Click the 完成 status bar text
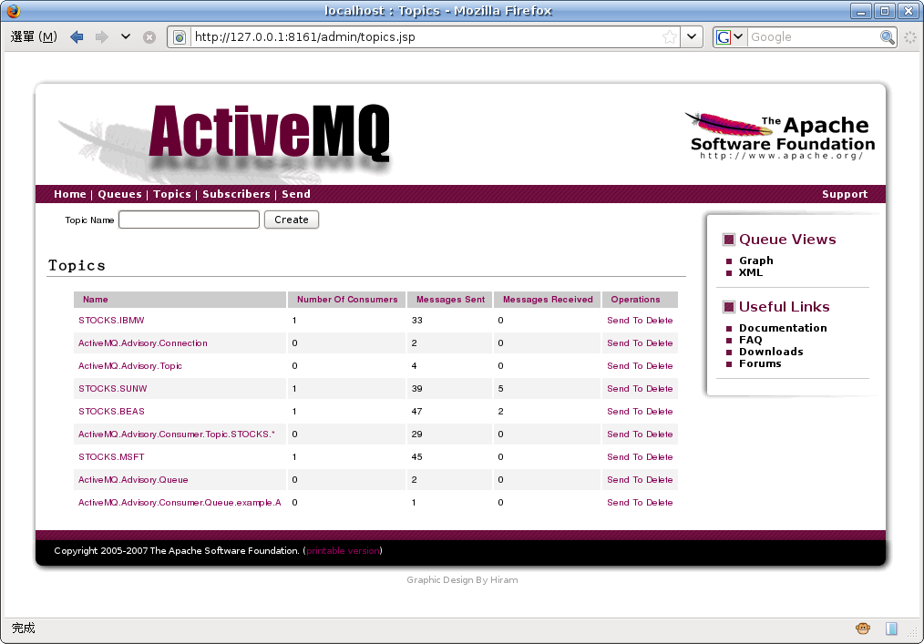The width and height of the screenshot is (924, 644). click(24, 629)
